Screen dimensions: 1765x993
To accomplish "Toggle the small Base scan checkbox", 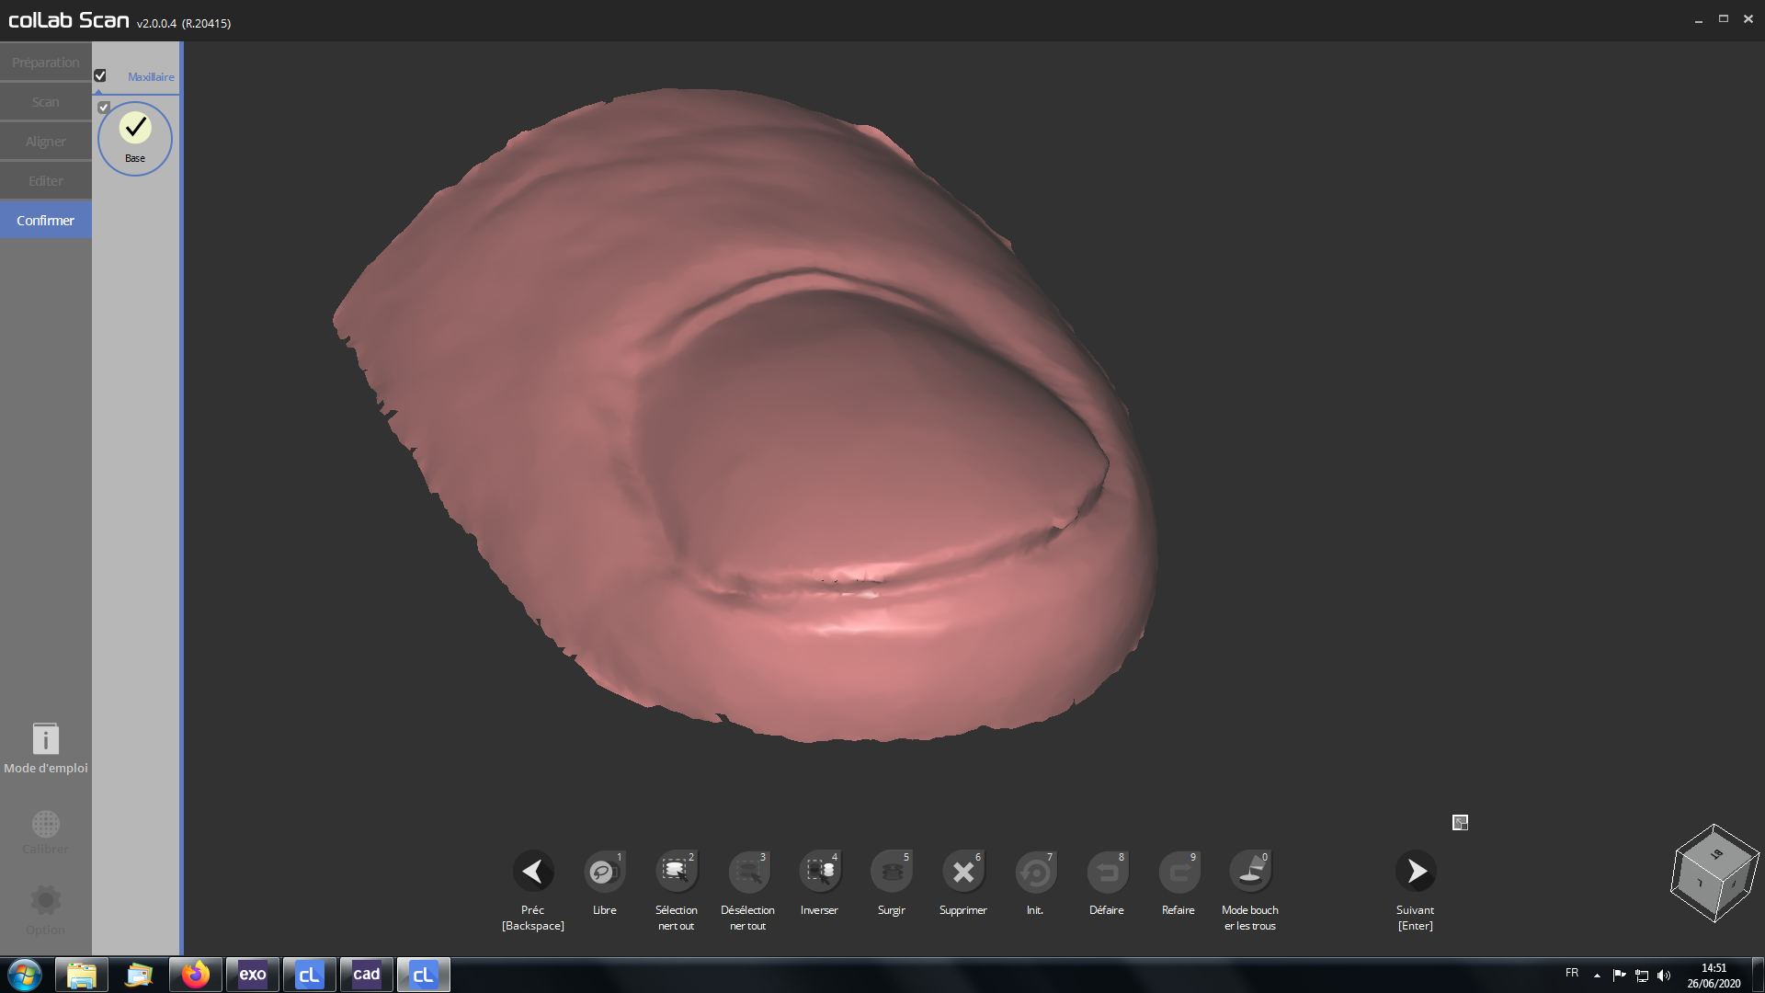I will click(104, 108).
